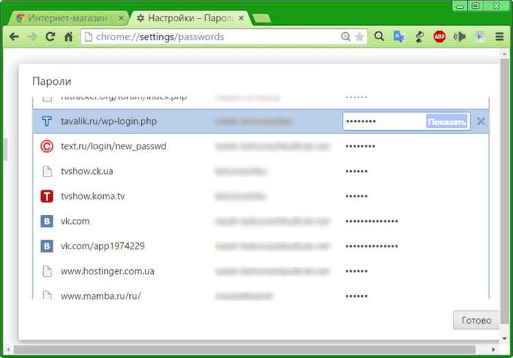Select the text.ru/login/new_passwd entry

(261, 146)
